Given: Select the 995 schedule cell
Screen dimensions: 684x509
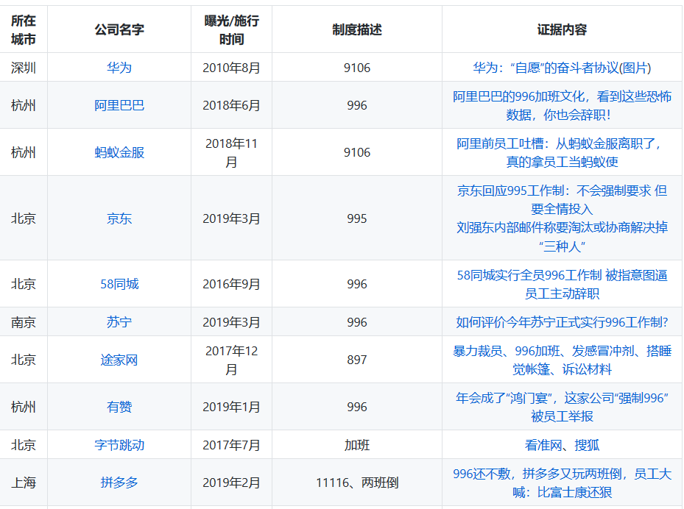Looking at the screenshot, I should (x=357, y=218).
